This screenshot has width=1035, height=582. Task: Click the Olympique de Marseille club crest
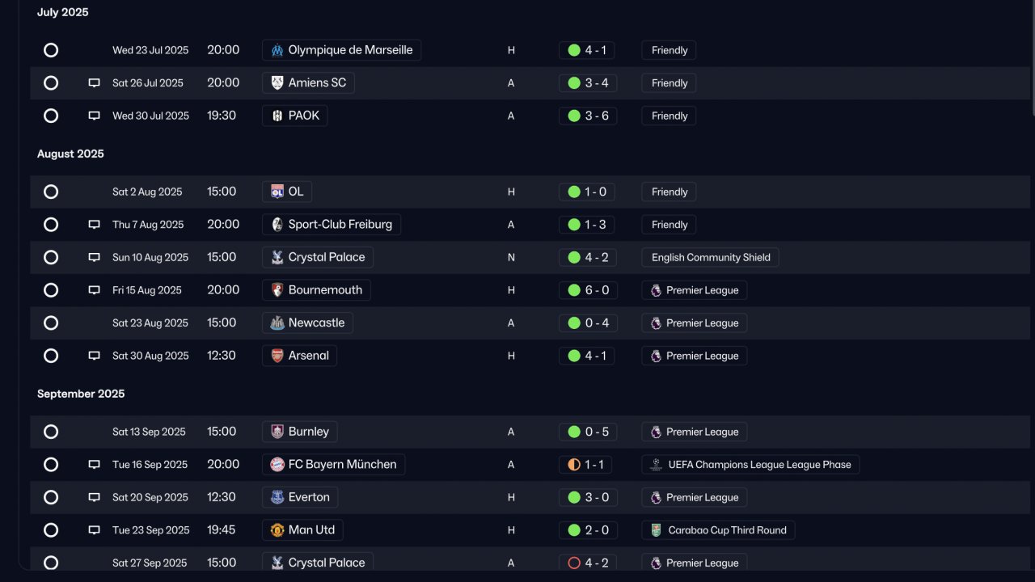click(277, 50)
